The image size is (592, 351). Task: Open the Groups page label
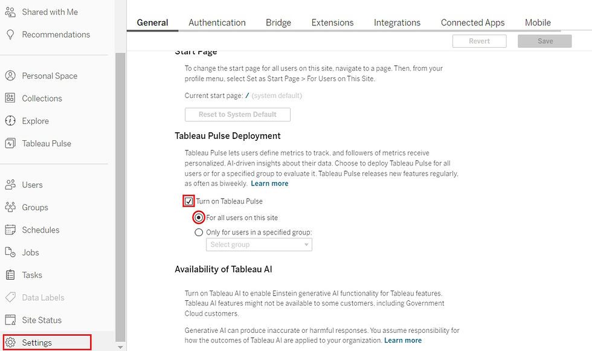point(35,207)
